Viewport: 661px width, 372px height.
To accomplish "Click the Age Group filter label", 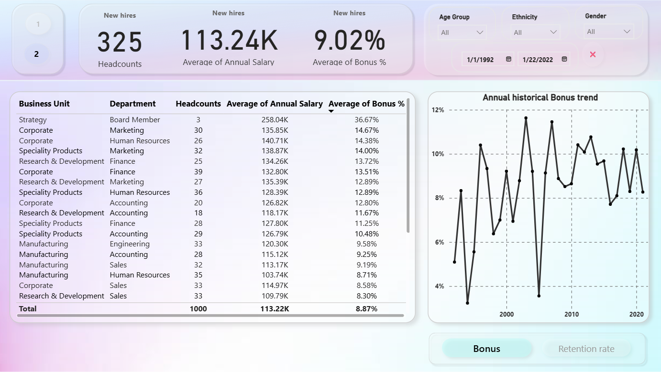I will click(x=454, y=17).
